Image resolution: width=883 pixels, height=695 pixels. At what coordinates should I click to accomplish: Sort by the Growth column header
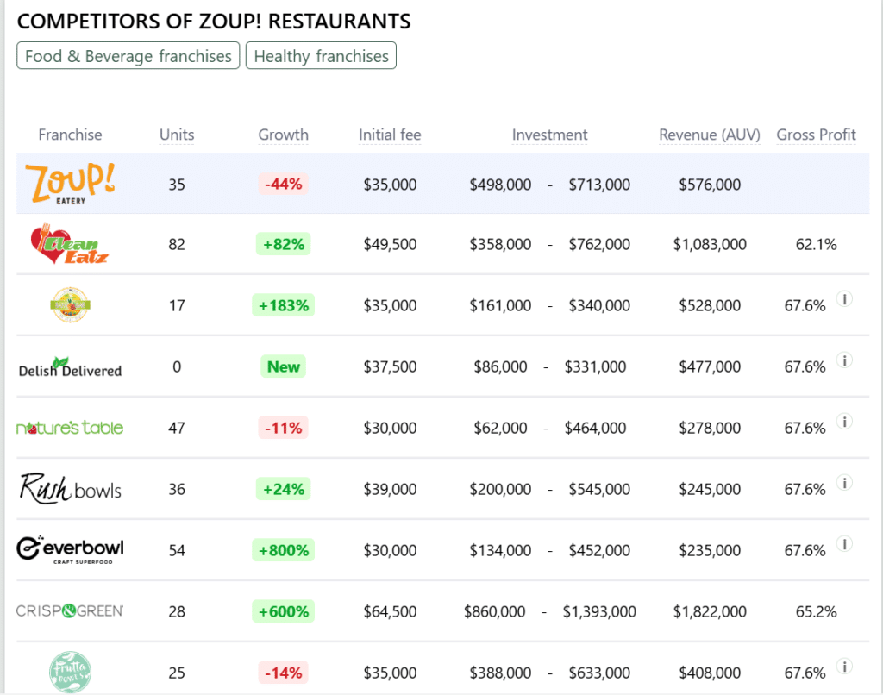click(283, 135)
